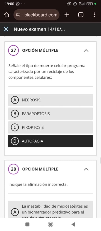This screenshot has height=231, width=101.
Task: Tap the Nuevo examen 14/10 title
Action: coord(39,29)
